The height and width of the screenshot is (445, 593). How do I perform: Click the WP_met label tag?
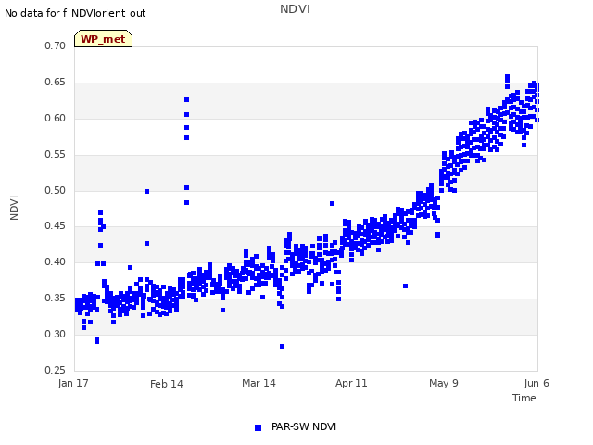pyautogui.click(x=103, y=39)
